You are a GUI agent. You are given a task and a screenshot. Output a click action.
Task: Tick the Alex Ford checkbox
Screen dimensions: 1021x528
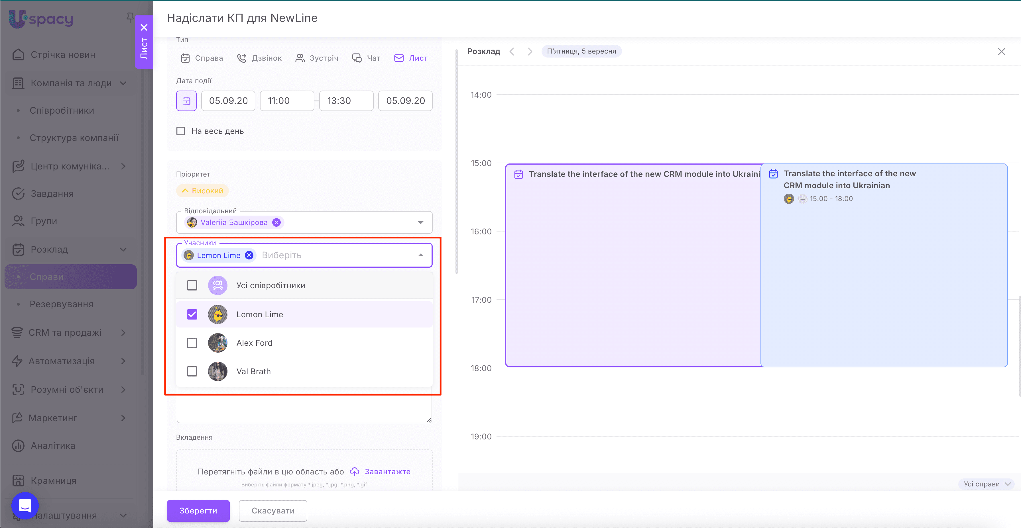pyautogui.click(x=192, y=343)
